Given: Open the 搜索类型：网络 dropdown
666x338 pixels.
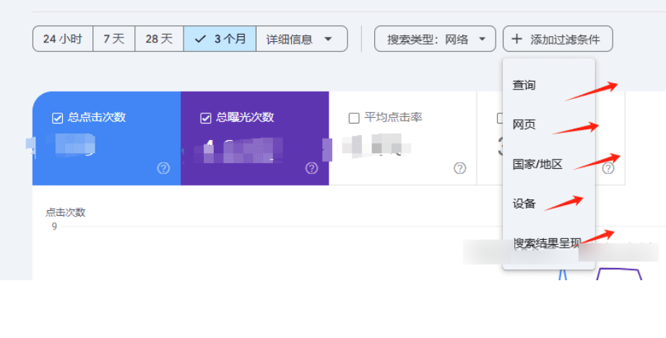Looking at the screenshot, I should [435, 39].
